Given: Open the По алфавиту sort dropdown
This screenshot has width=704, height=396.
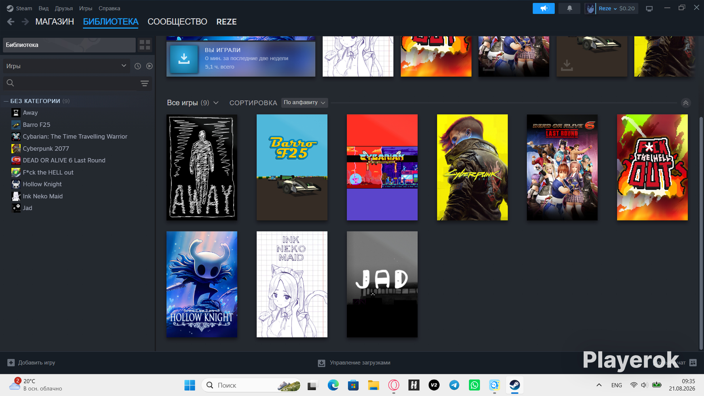Looking at the screenshot, I should (x=304, y=103).
